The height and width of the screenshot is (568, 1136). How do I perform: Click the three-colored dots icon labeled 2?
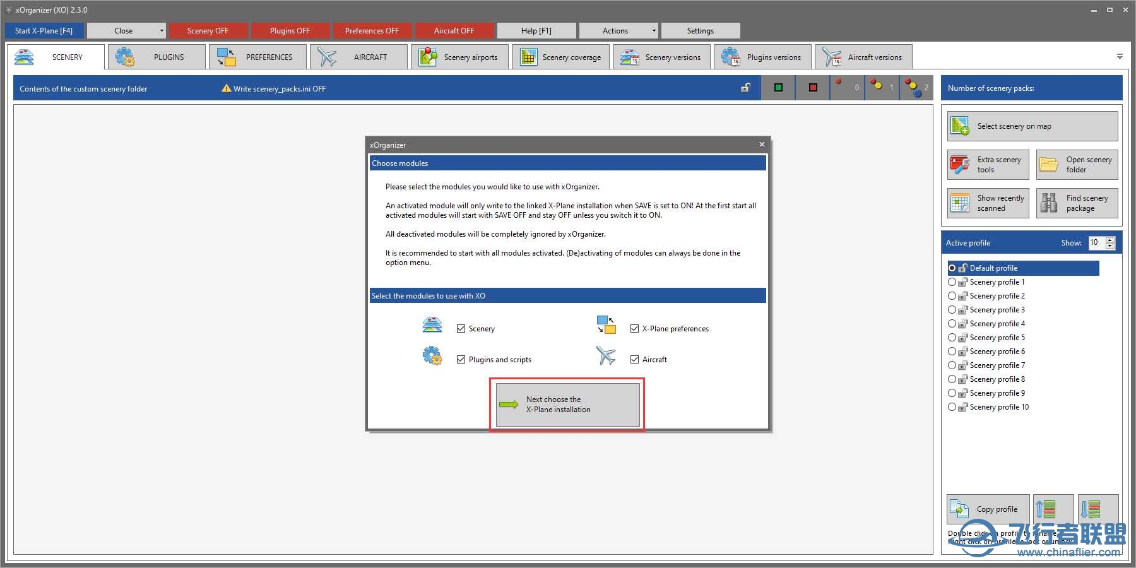(x=913, y=88)
